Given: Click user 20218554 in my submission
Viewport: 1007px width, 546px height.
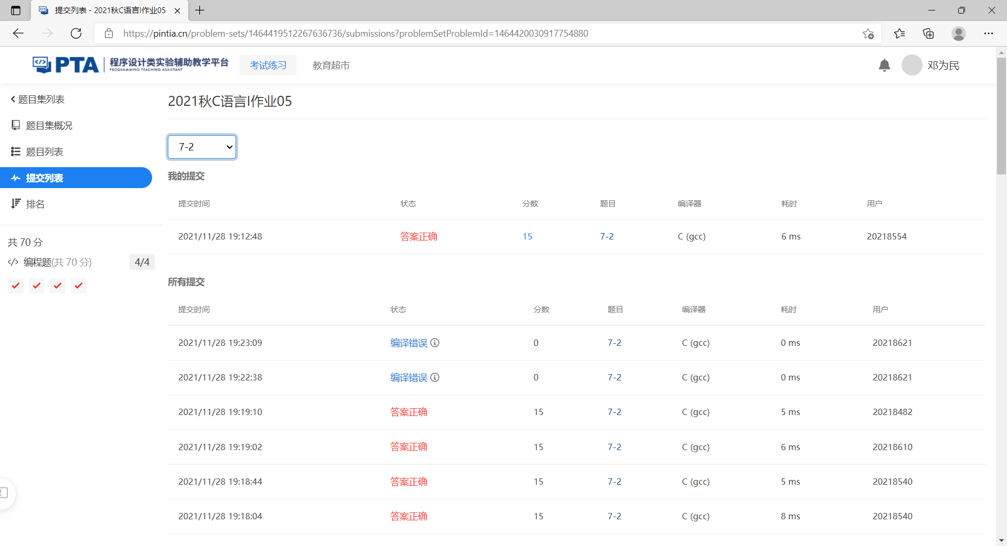Looking at the screenshot, I should 886,236.
